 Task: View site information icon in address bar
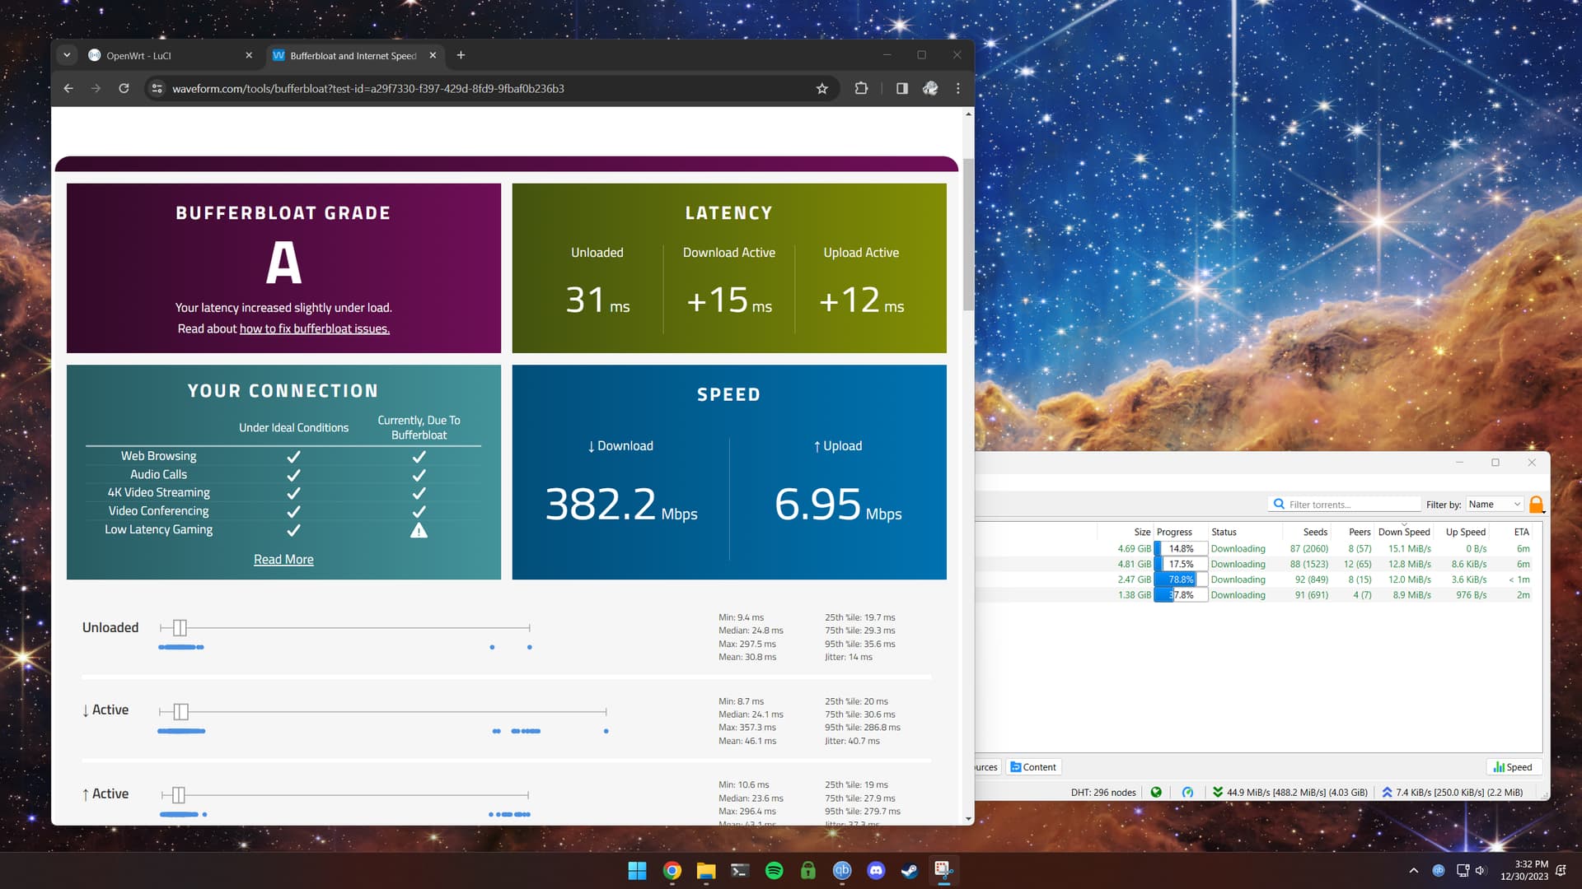[x=157, y=88]
